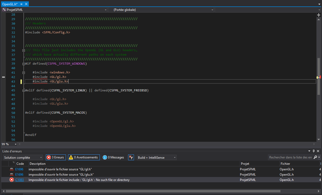Click the search magnifier in error list
The height and width of the screenshot is (195, 322).
tap(315, 157)
